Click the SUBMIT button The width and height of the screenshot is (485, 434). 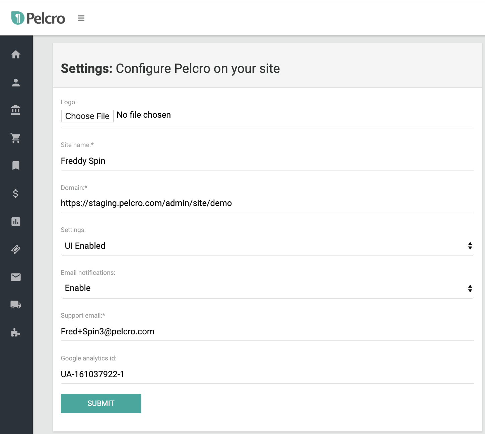pos(101,403)
